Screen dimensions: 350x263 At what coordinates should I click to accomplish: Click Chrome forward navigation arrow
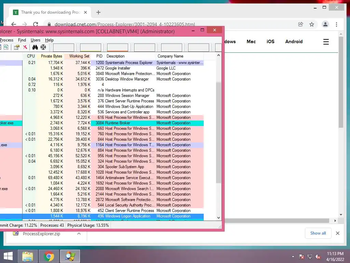pyautogui.click(x=25, y=24)
